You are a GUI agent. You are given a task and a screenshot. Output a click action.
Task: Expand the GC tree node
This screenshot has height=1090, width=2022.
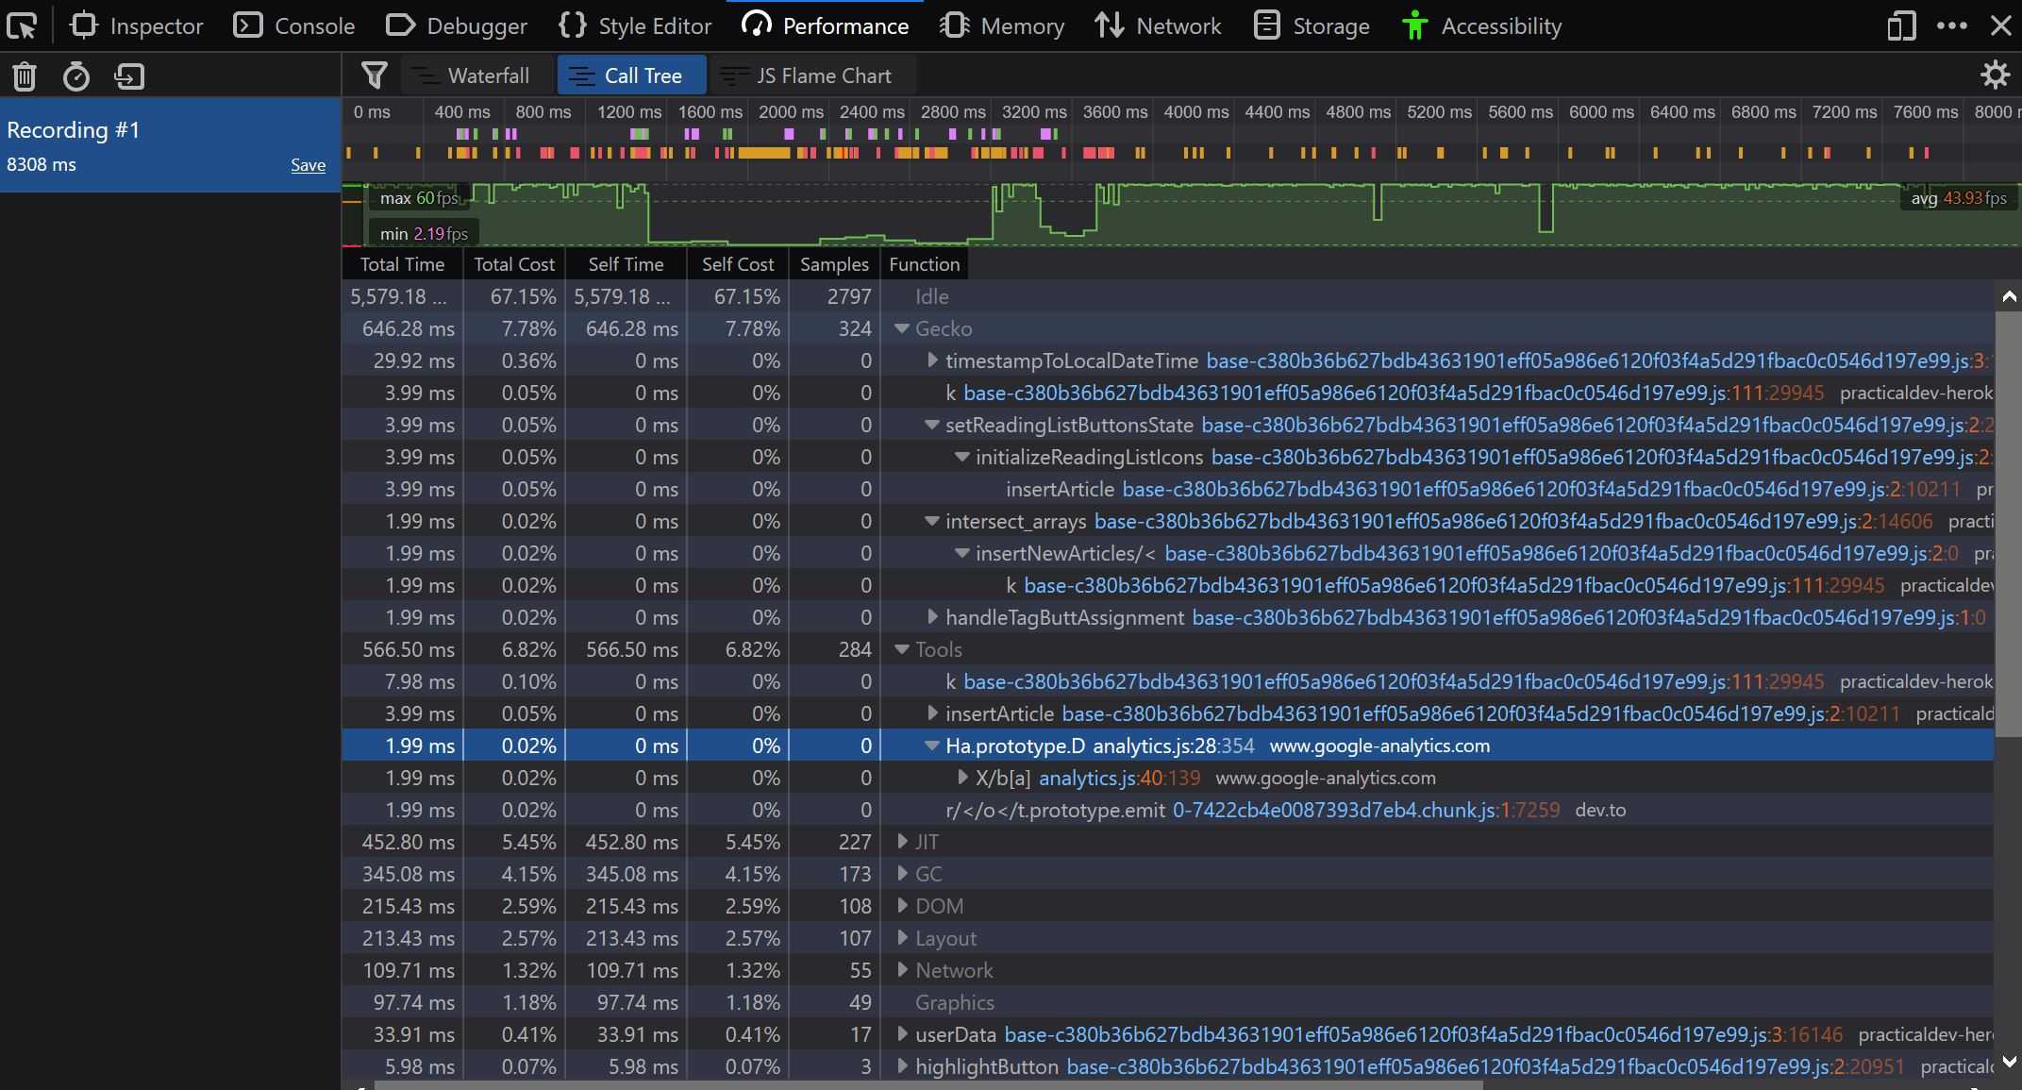(901, 874)
